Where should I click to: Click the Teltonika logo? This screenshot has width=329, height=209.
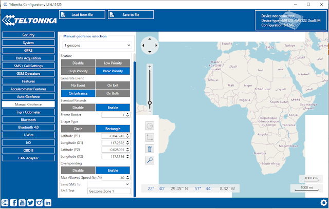pos(29,20)
